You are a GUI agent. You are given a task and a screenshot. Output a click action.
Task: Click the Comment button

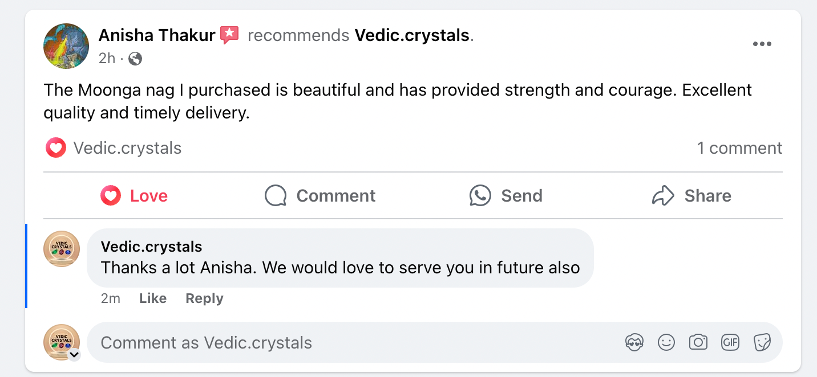click(320, 196)
